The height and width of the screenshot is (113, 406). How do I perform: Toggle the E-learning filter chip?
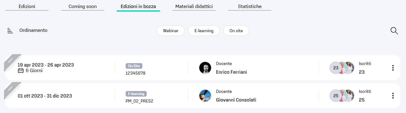pyautogui.click(x=204, y=31)
